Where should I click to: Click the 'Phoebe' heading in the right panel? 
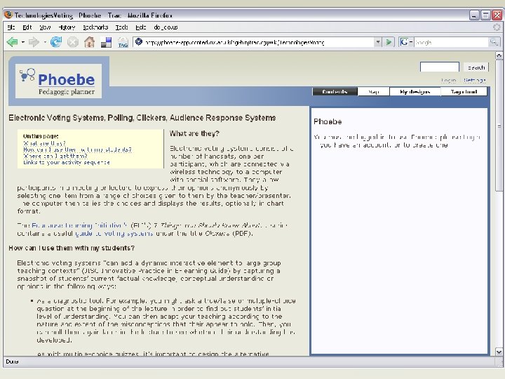click(328, 122)
